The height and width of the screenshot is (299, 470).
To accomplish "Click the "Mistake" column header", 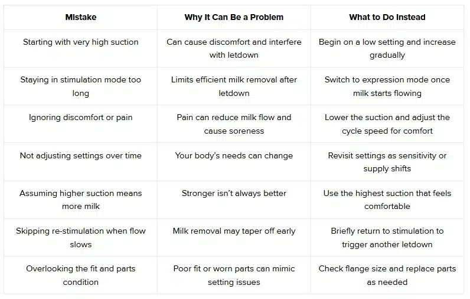I will tap(80, 17).
